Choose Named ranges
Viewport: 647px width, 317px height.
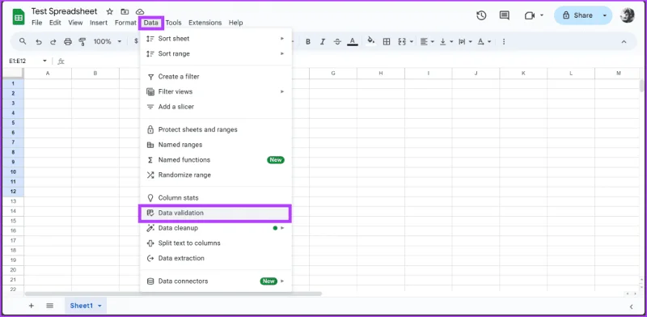click(216, 145)
